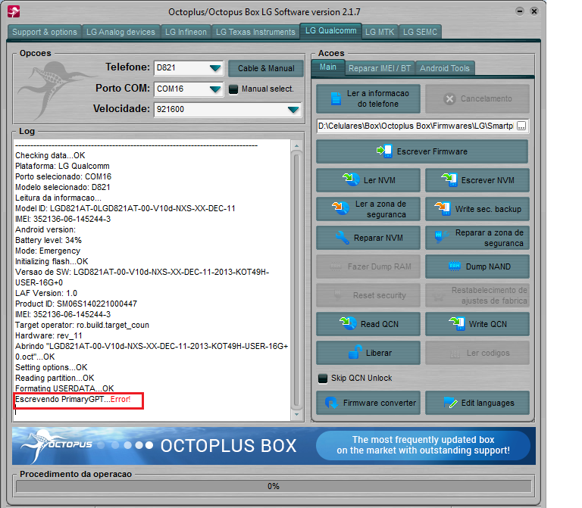Open the Reparar IMEI / BT tab
The image size is (582, 508).
click(x=380, y=68)
